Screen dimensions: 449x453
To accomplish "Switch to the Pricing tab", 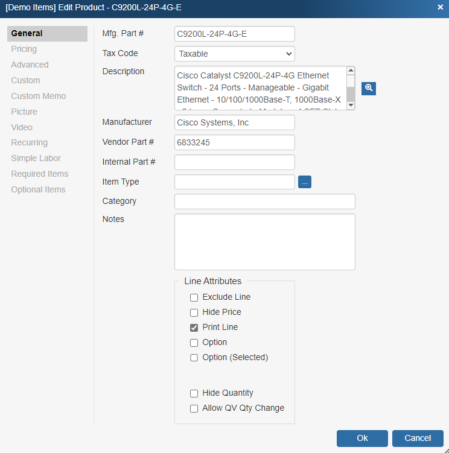I will pos(24,49).
